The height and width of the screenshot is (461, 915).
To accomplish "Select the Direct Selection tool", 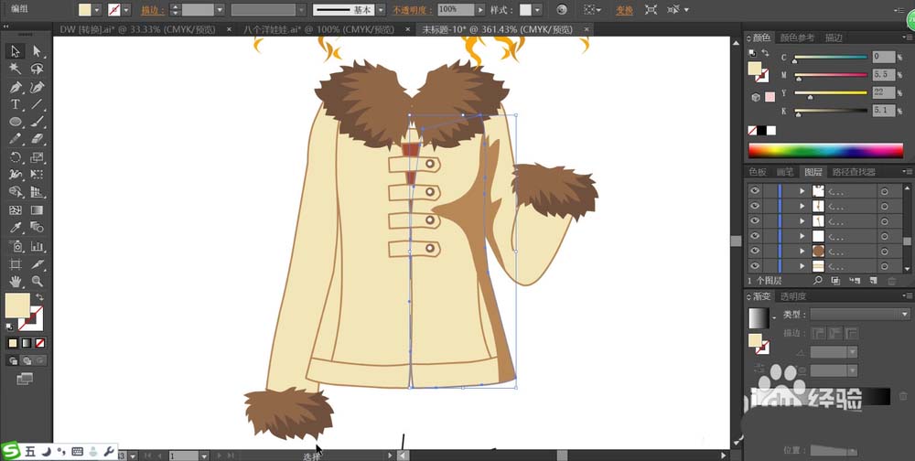I will pos(37,51).
